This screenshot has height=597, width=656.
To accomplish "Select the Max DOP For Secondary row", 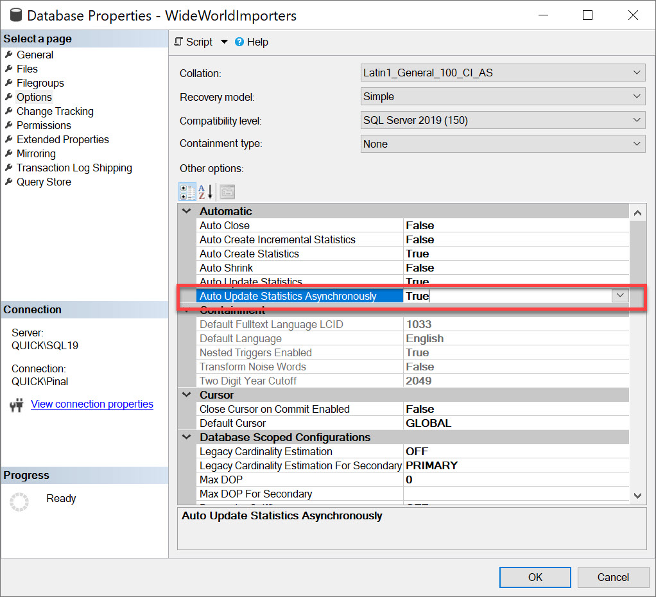I will coord(412,494).
